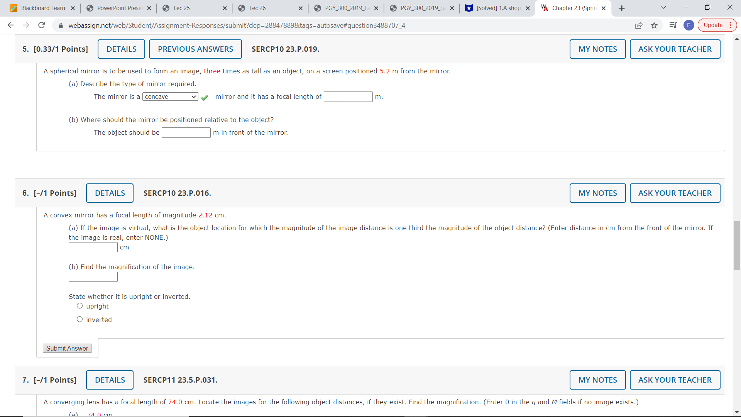Open the concave mirror type dropdown
The image size is (741, 417).
click(x=170, y=97)
